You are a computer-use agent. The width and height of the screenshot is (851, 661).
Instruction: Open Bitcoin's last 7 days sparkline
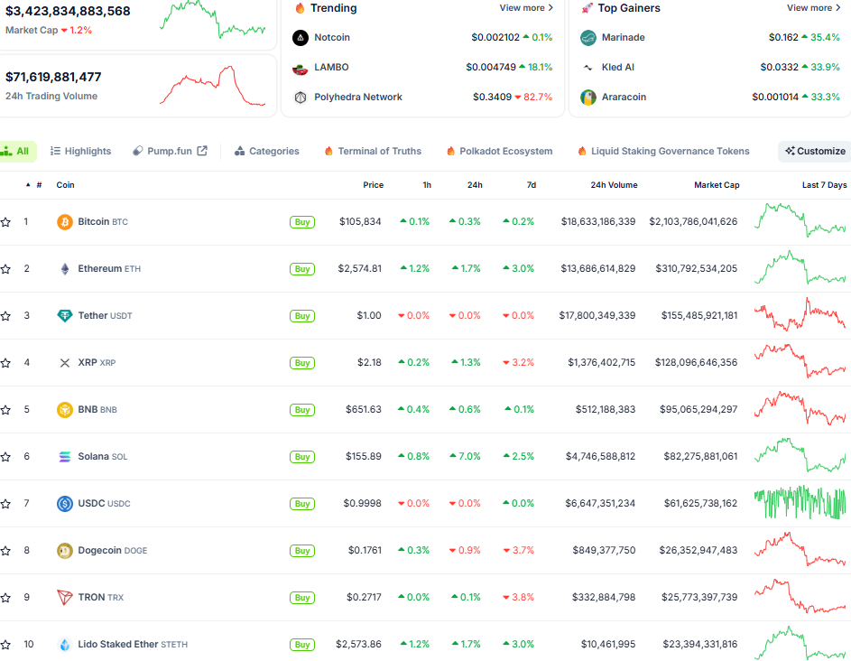[800, 221]
